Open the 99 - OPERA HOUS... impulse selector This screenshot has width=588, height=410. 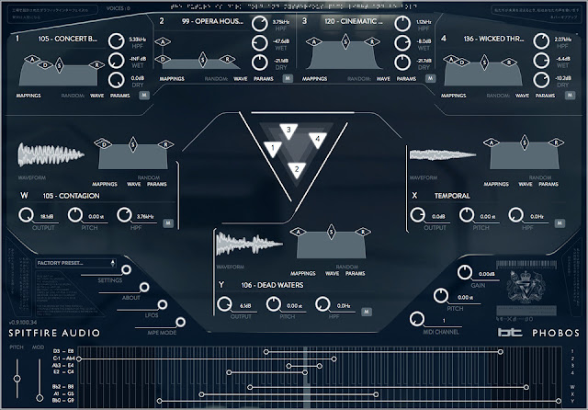212,21
